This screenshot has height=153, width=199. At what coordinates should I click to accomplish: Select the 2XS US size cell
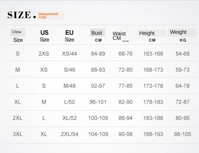(44, 54)
